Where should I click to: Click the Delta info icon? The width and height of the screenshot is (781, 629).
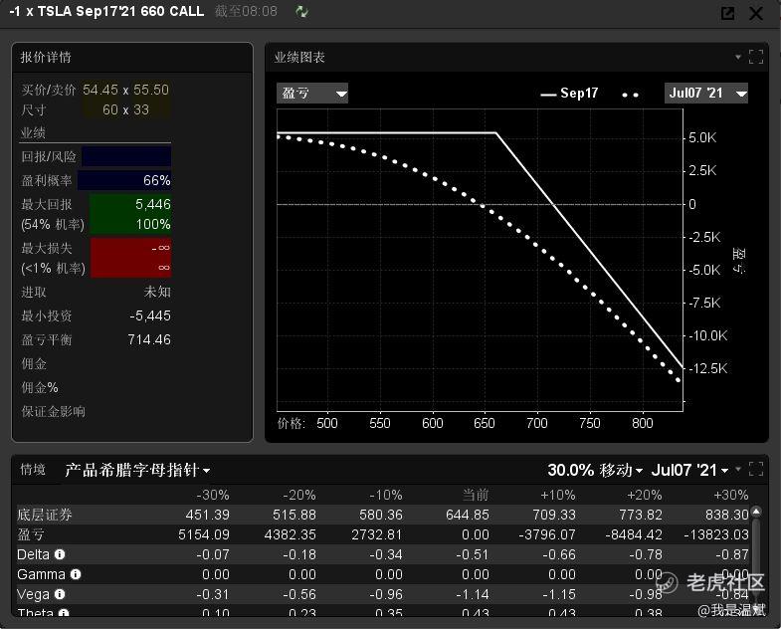coord(60,554)
